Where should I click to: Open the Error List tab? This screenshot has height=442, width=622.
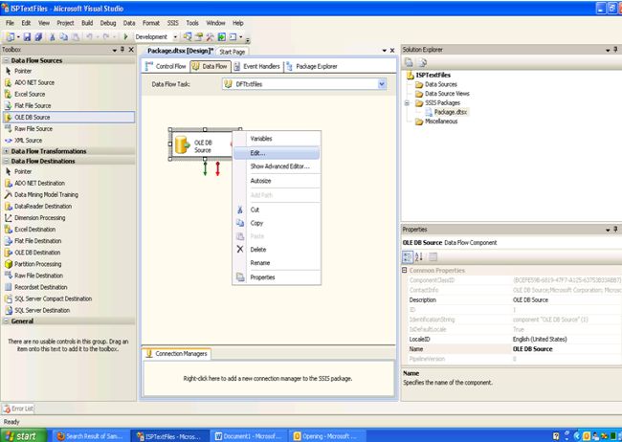(x=18, y=409)
